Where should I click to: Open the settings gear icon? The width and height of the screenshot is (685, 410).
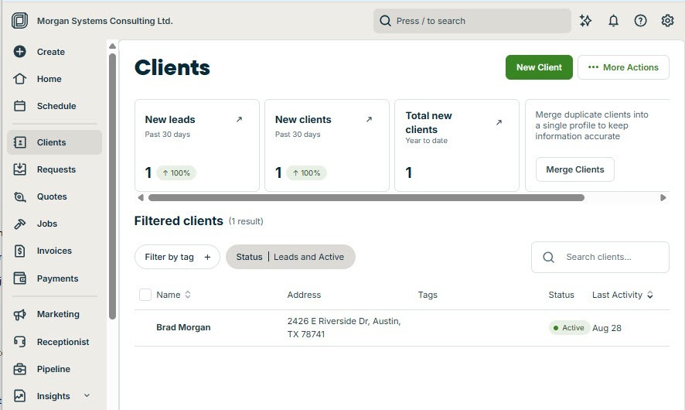667,21
